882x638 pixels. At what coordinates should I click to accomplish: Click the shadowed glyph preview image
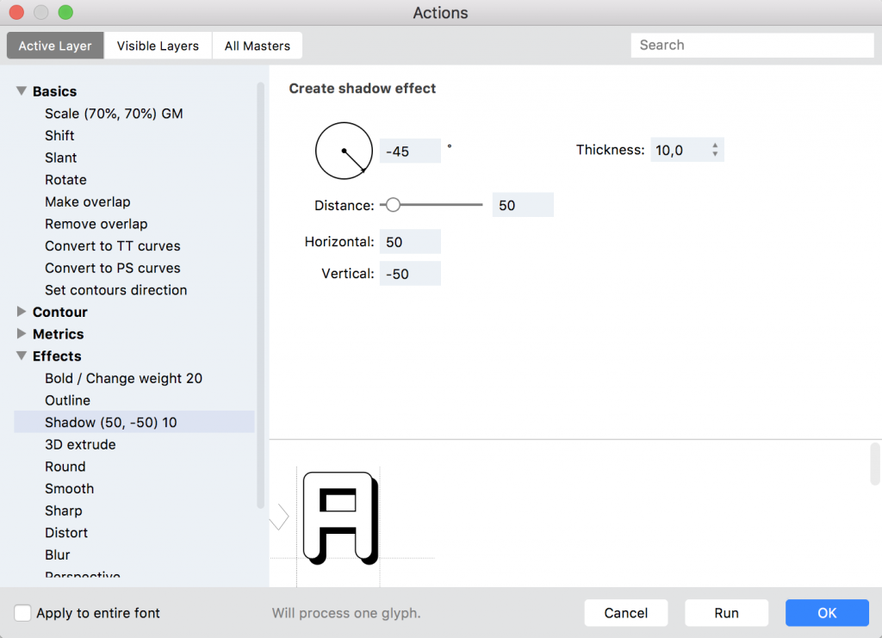(x=341, y=517)
